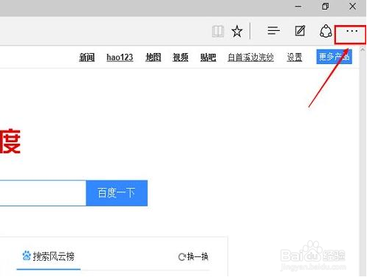This screenshot has width=367, height=280.
Task: Open the 地图 link
Action: [153, 57]
